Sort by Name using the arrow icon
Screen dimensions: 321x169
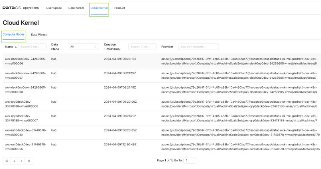coord(16,47)
